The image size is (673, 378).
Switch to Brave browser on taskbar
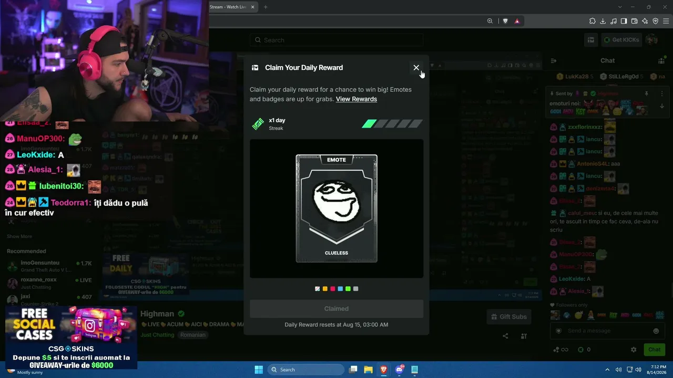(383, 370)
